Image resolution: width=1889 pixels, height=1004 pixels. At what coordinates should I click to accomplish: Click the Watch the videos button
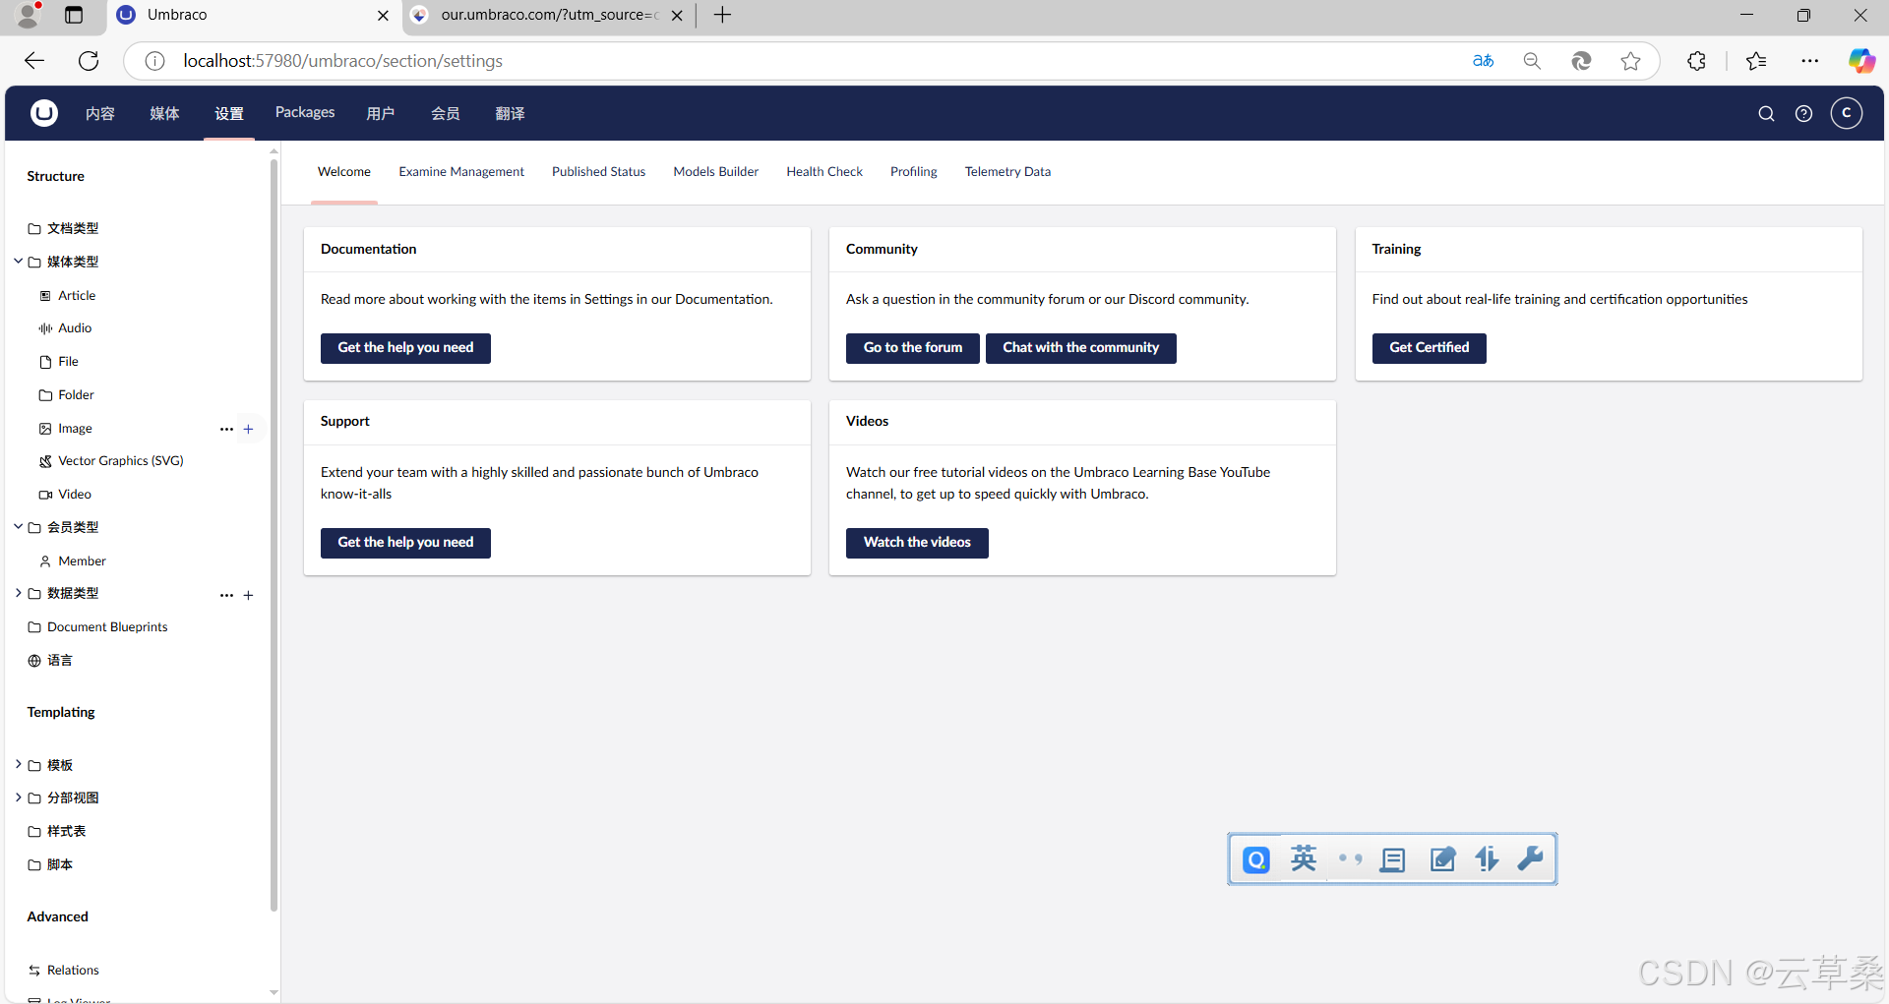(917, 543)
